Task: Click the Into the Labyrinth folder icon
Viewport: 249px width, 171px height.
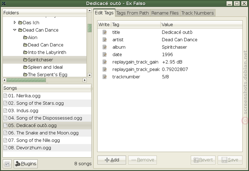Action: pos(25,52)
